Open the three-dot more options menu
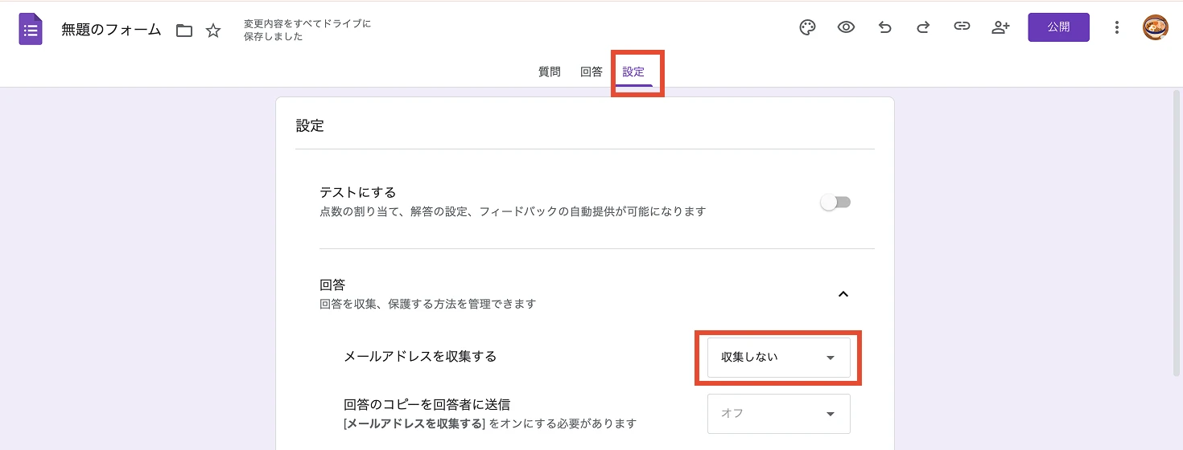1183x450 pixels. [1116, 27]
